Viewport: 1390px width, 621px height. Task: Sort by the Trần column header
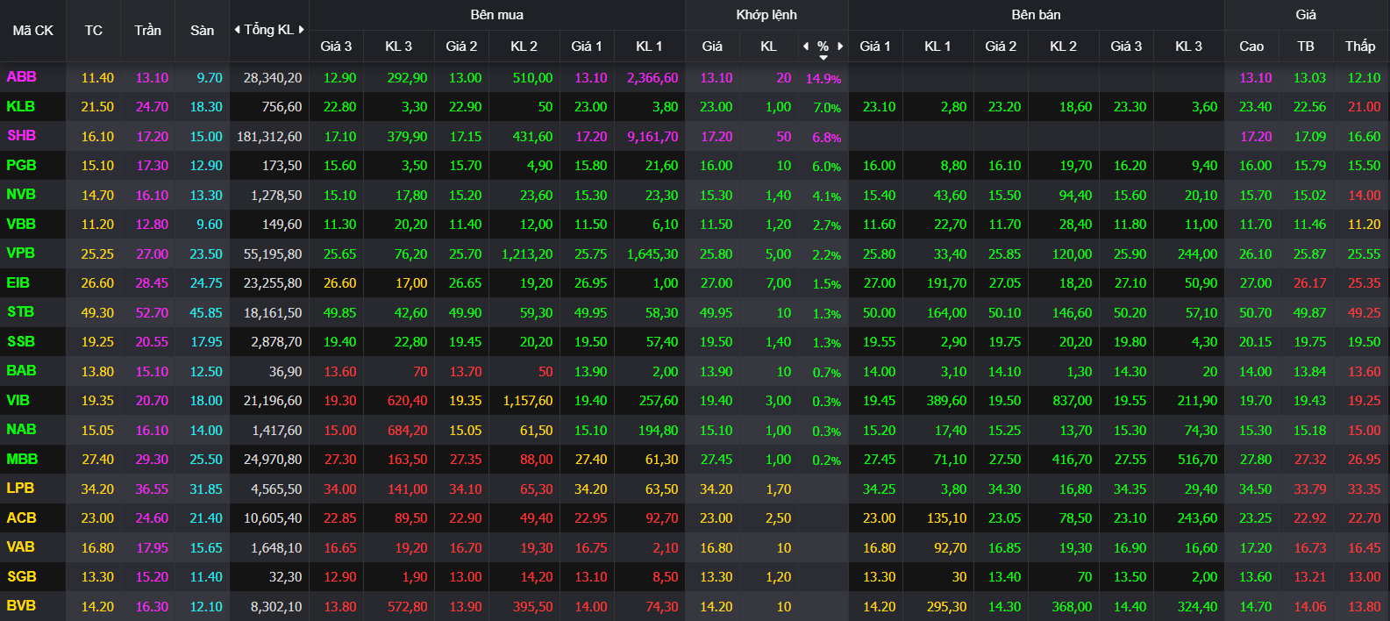click(x=147, y=30)
